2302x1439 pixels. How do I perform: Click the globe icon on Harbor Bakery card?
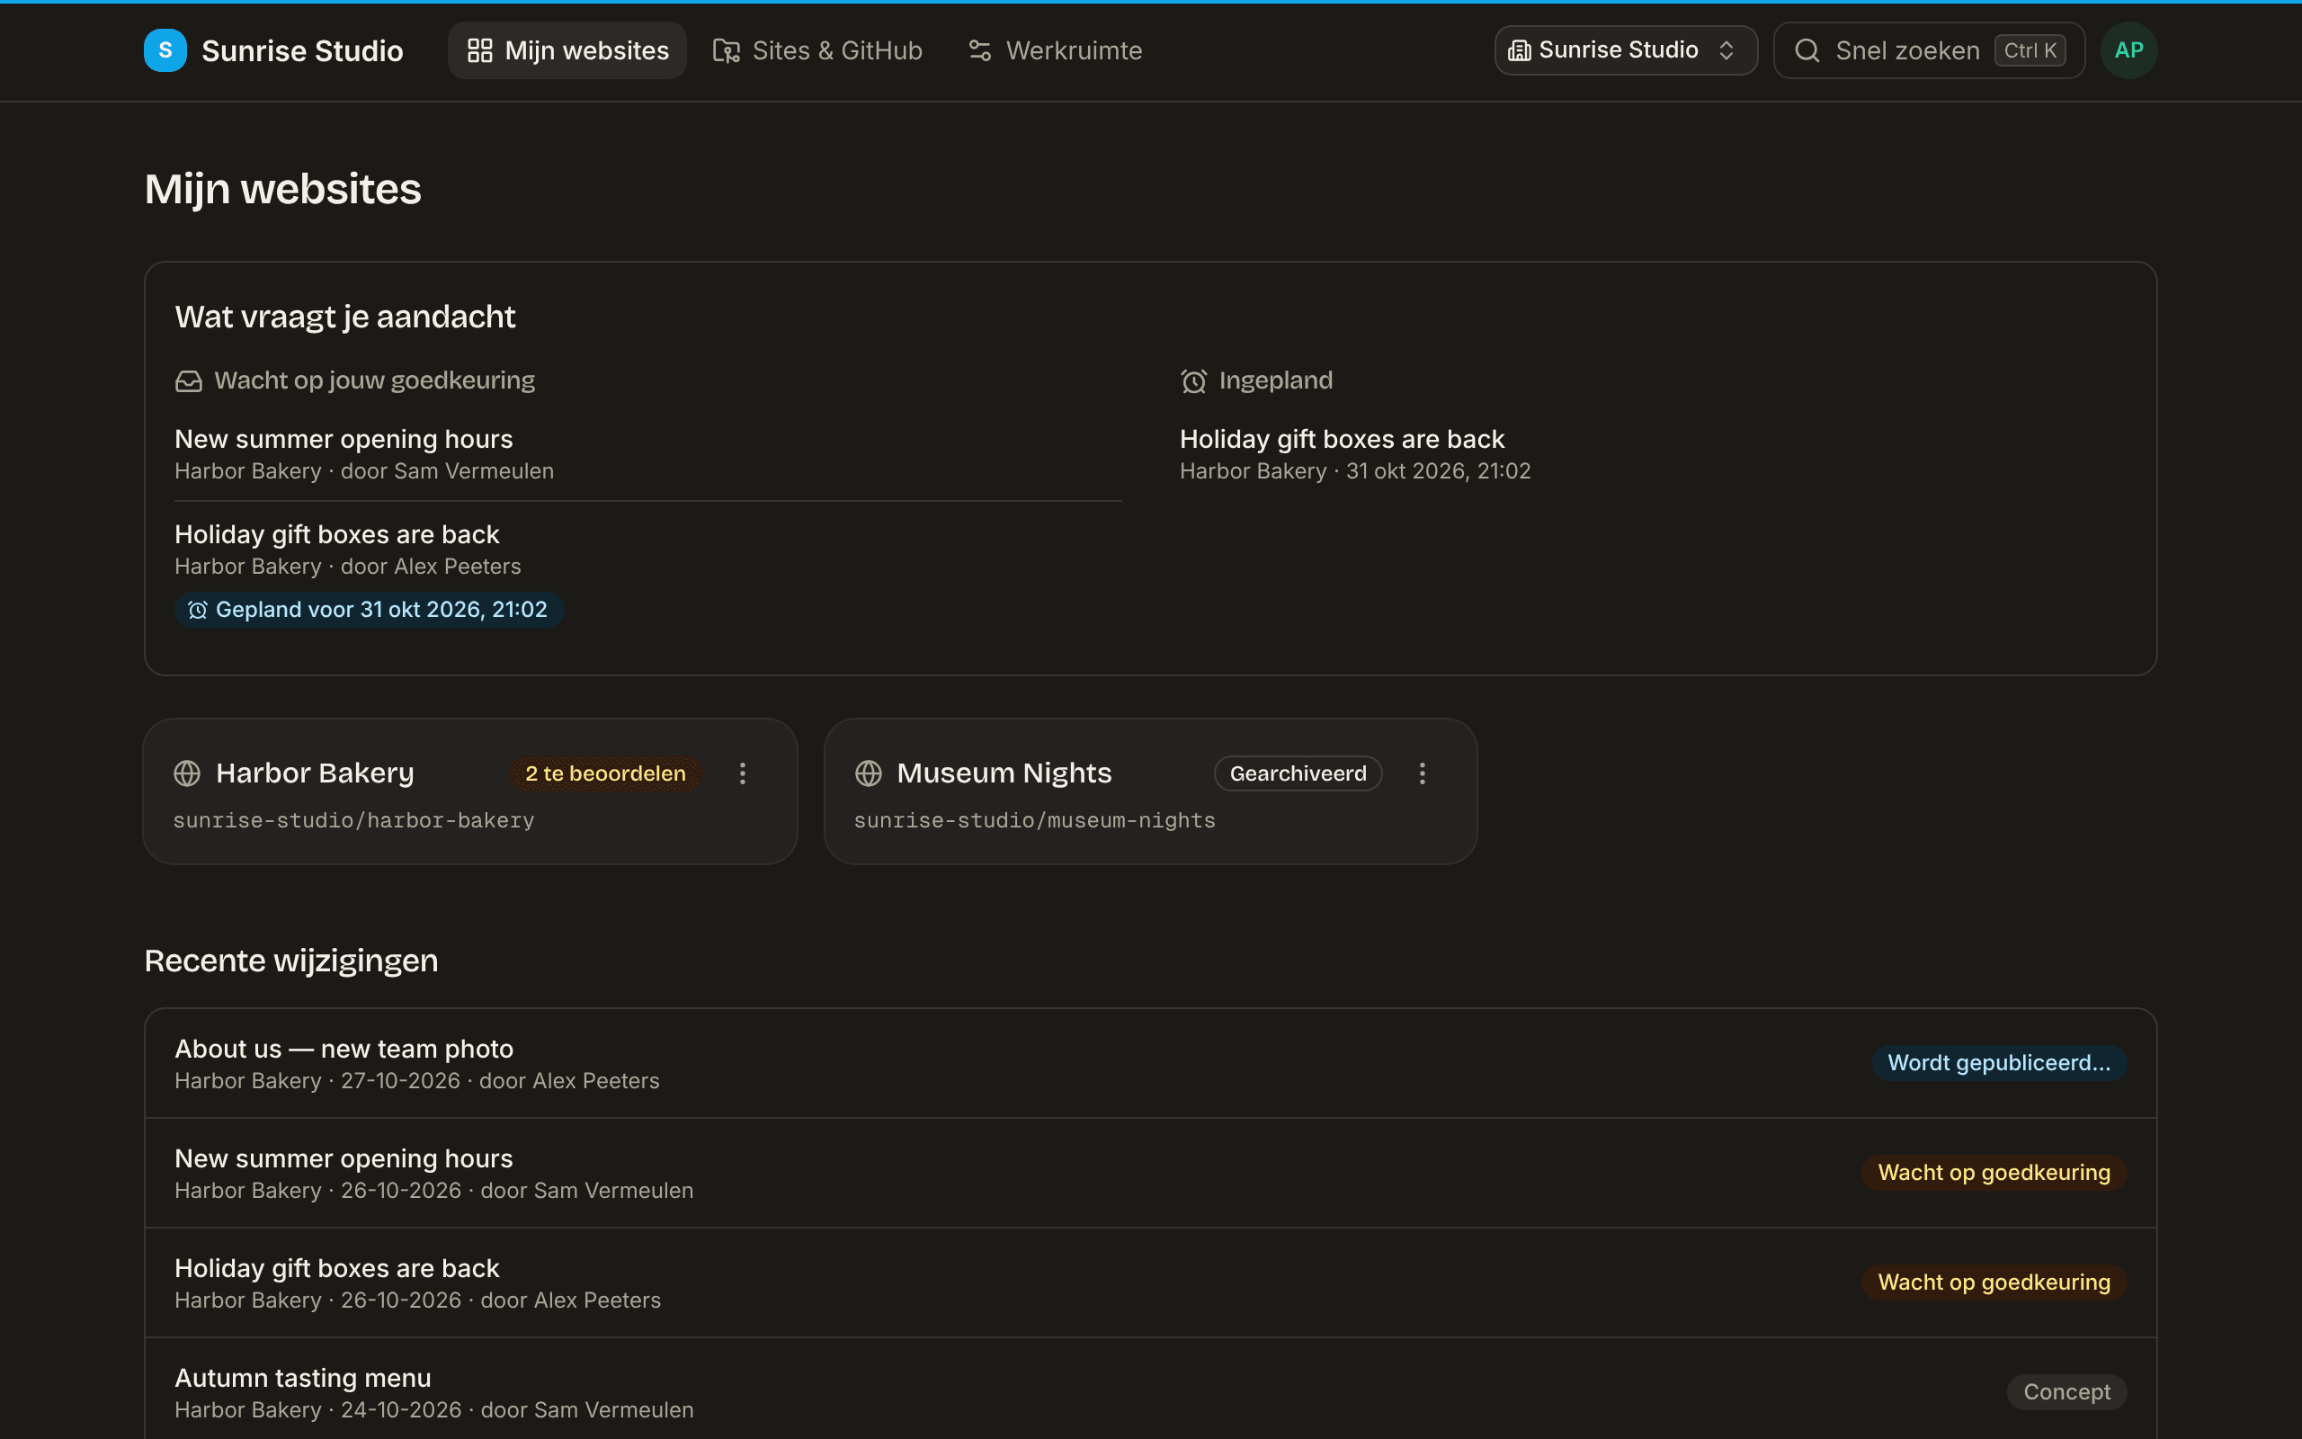tap(187, 773)
